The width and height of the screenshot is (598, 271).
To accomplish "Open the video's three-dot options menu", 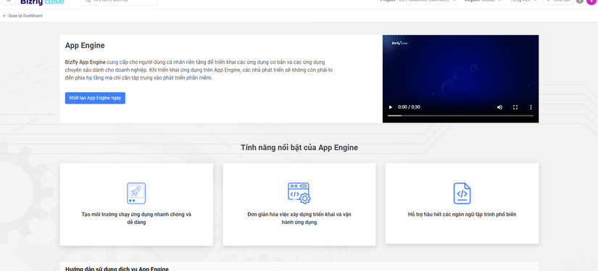I will pos(531,107).
